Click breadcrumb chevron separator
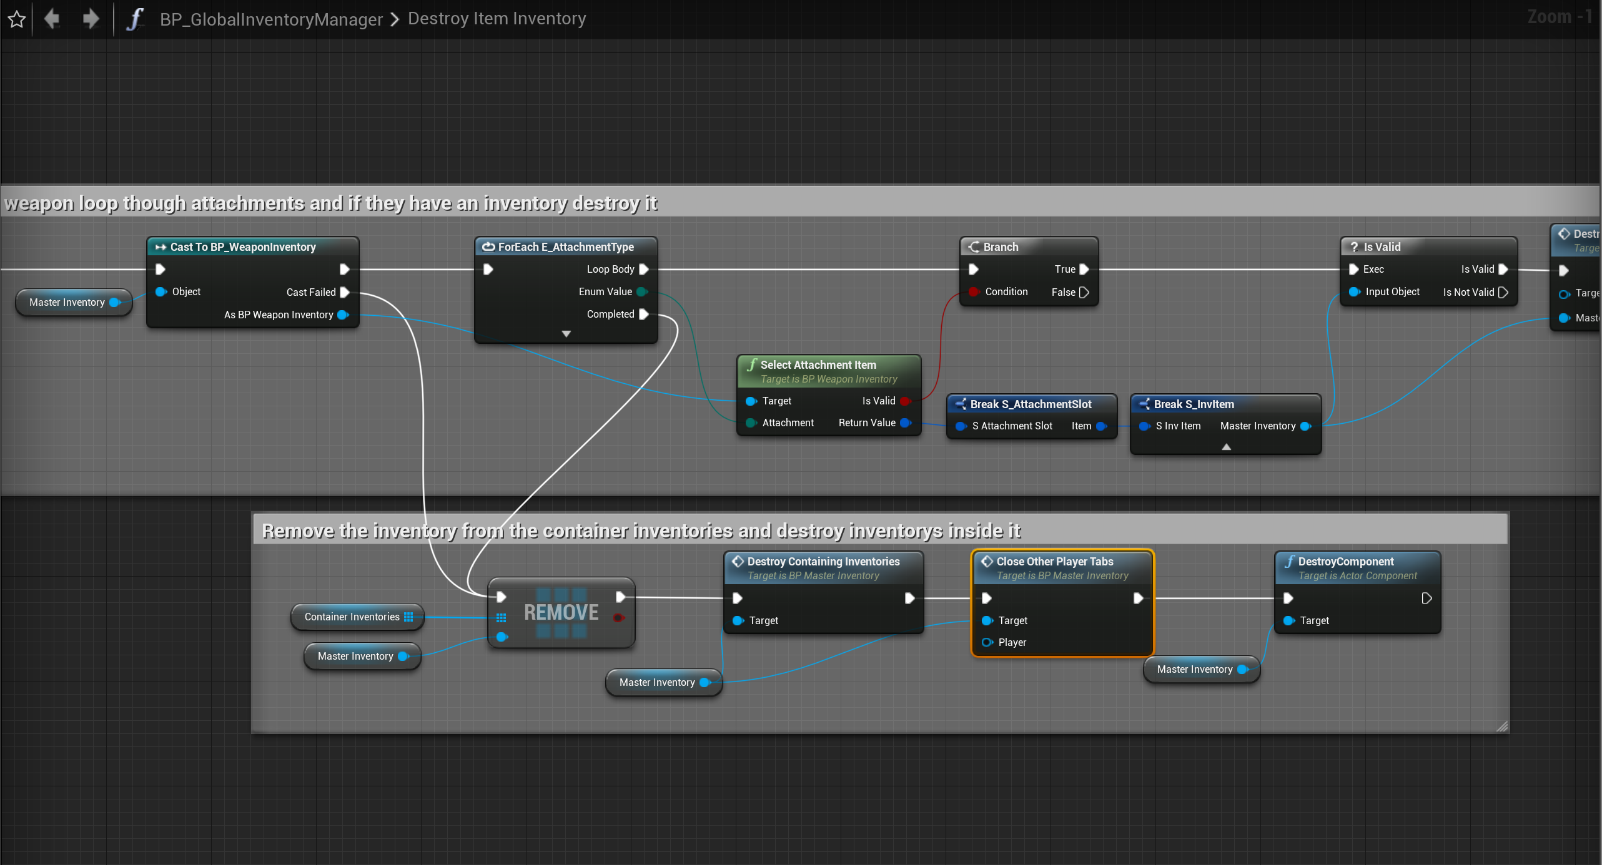The width and height of the screenshot is (1602, 865). click(x=395, y=19)
